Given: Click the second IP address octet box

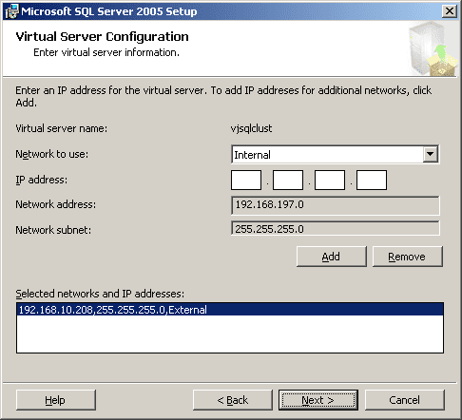Looking at the screenshot, I should coord(288,180).
